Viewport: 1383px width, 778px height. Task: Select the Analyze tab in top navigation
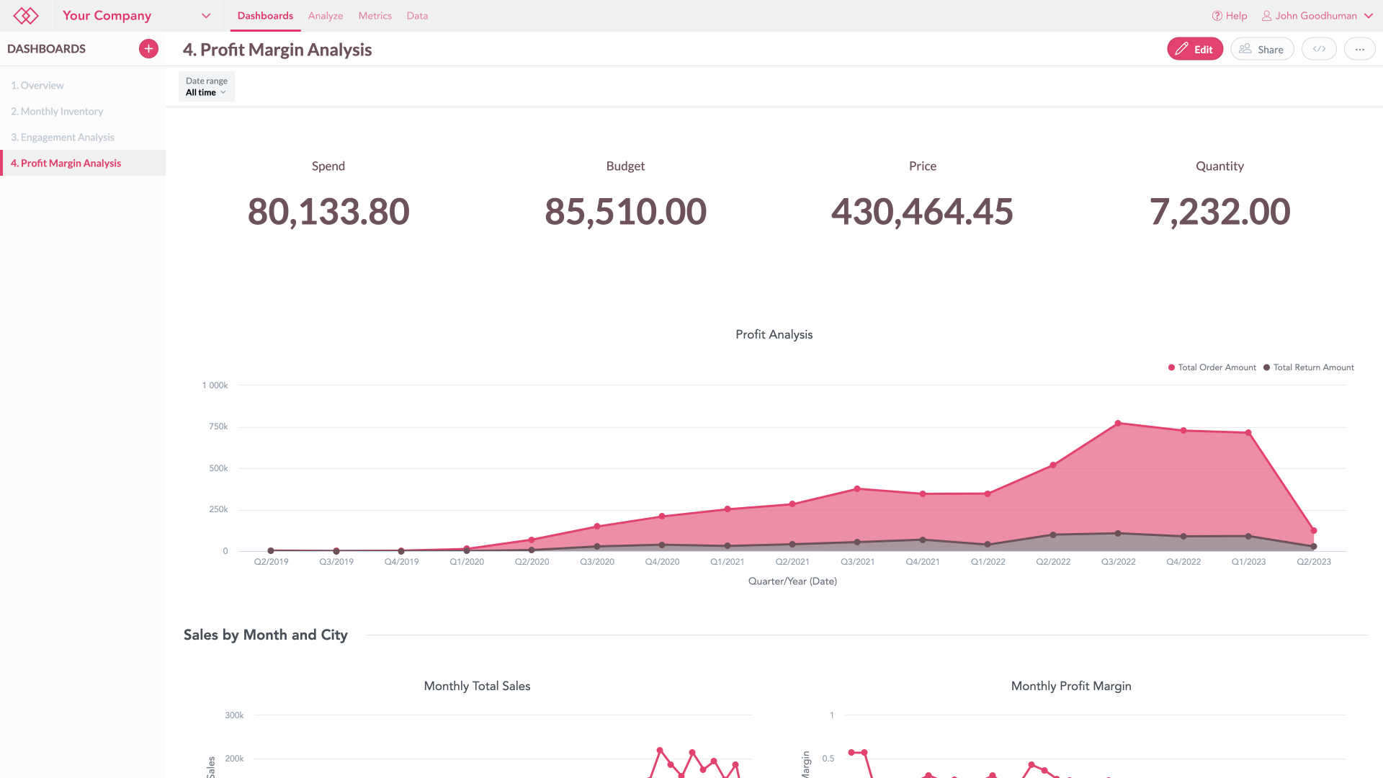(x=326, y=15)
